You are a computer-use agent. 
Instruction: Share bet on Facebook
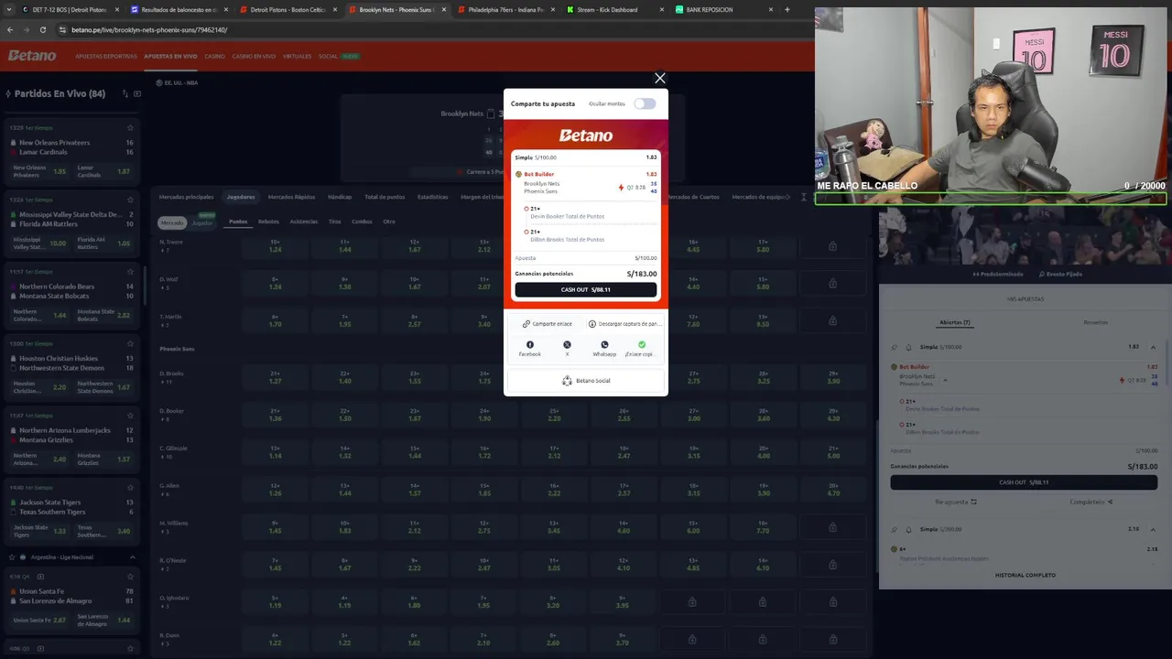click(x=529, y=348)
